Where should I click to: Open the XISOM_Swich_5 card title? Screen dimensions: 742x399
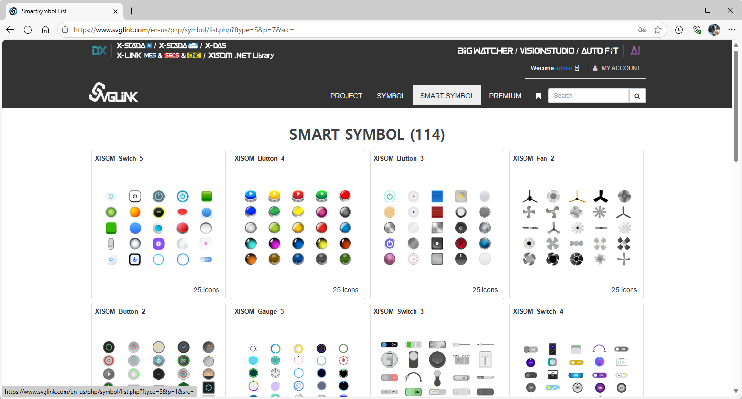[119, 158]
